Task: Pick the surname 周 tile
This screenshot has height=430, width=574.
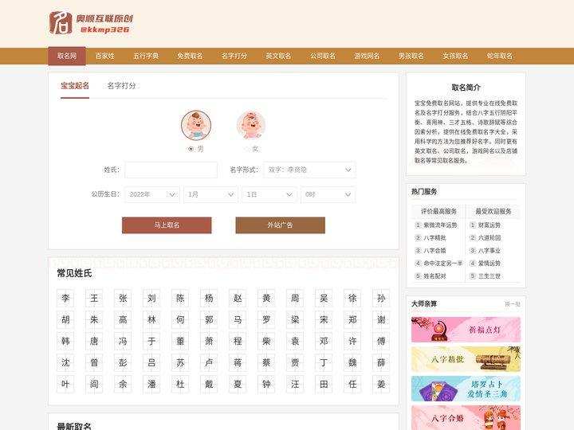Action: click(295, 298)
